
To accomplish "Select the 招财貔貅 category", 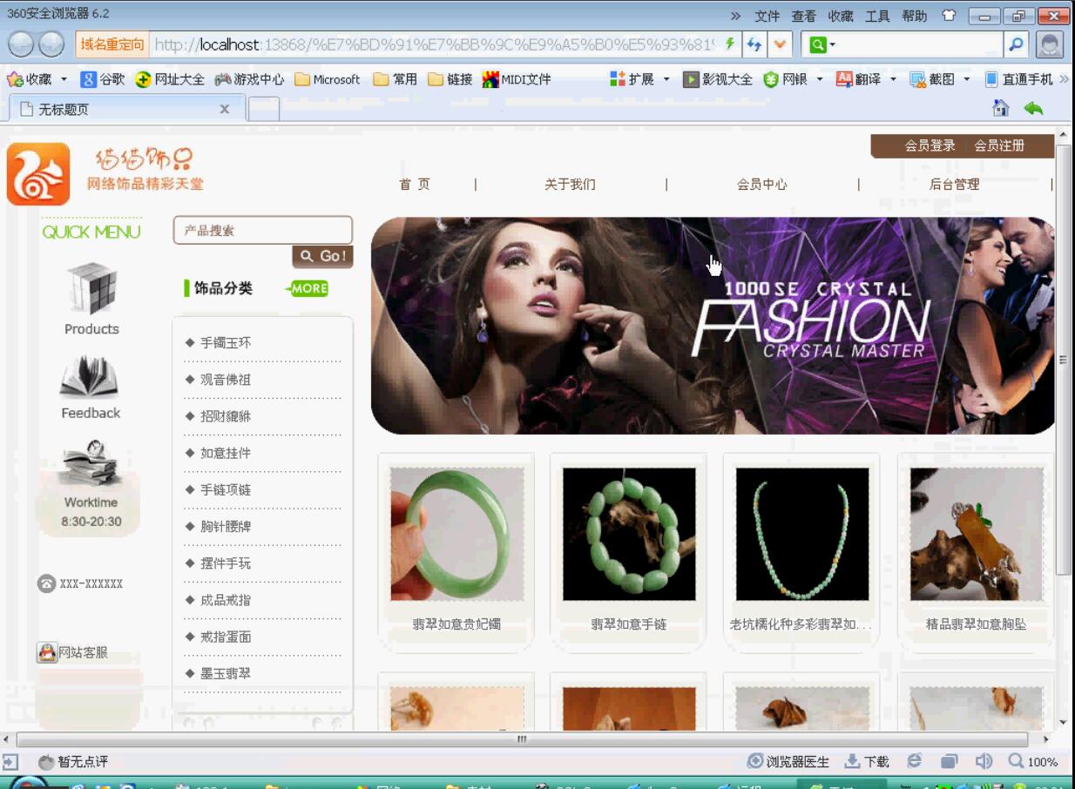I will click(x=225, y=416).
